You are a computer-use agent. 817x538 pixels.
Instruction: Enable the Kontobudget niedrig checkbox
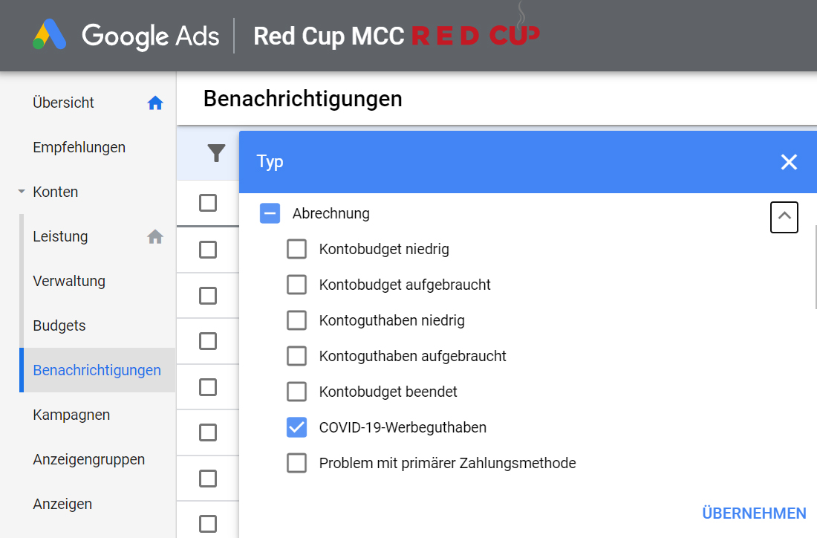point(296,250)
